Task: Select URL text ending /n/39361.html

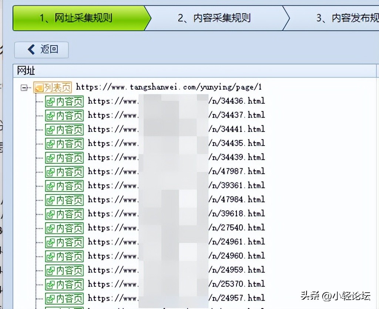Action: 177,185
